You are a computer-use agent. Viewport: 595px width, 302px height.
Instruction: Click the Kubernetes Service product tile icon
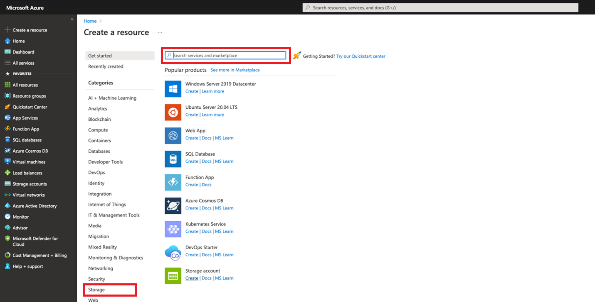tap(173, 229)
